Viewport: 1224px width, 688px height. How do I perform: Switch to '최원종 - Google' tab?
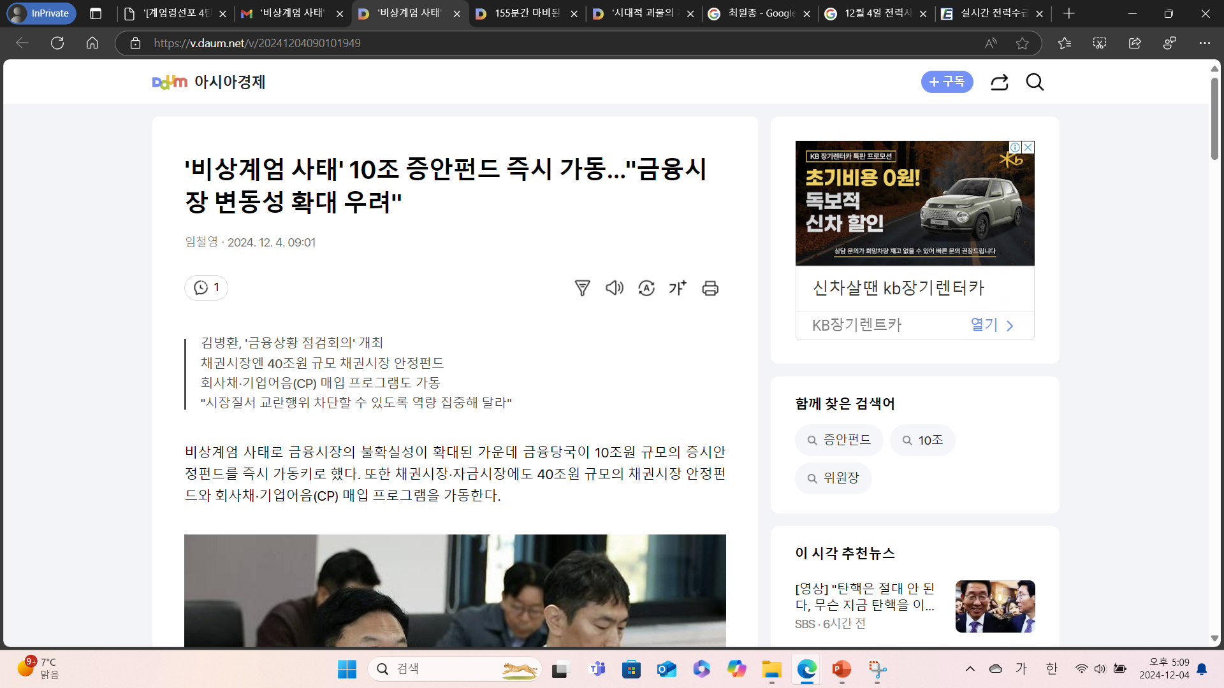coord(761,13)
